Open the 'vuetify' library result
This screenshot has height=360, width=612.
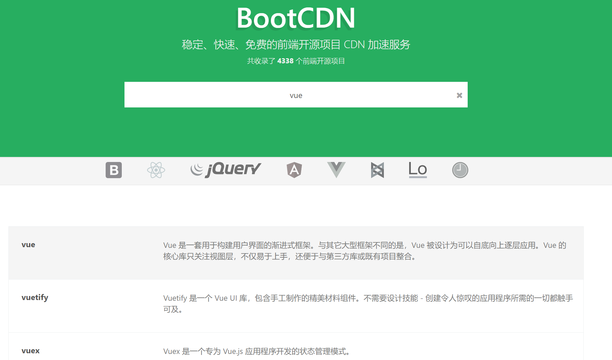click(35, 298)
